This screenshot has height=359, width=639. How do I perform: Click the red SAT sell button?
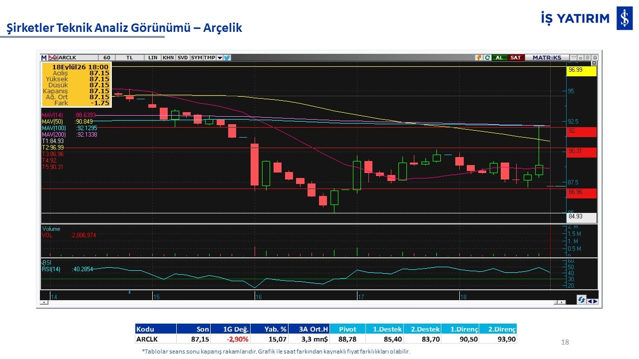516,57
